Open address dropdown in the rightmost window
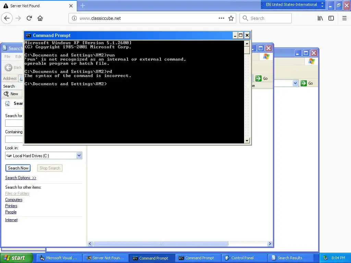This screenshot has height=263, width=351. tap(295, 83)
